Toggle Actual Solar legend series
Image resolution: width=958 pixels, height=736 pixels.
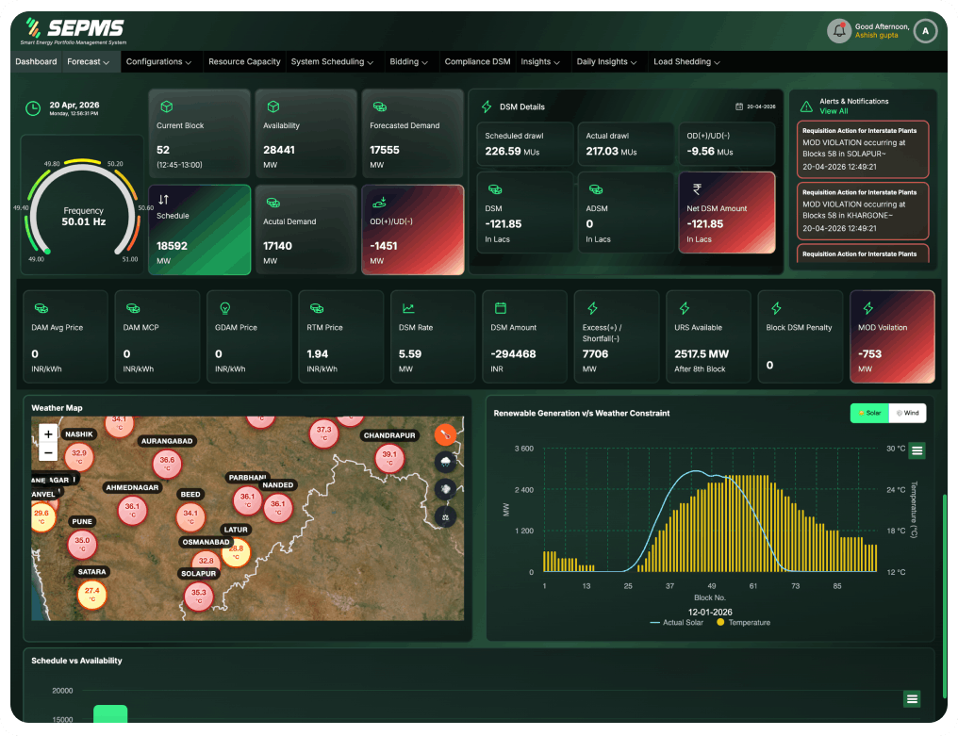point(676,622)
